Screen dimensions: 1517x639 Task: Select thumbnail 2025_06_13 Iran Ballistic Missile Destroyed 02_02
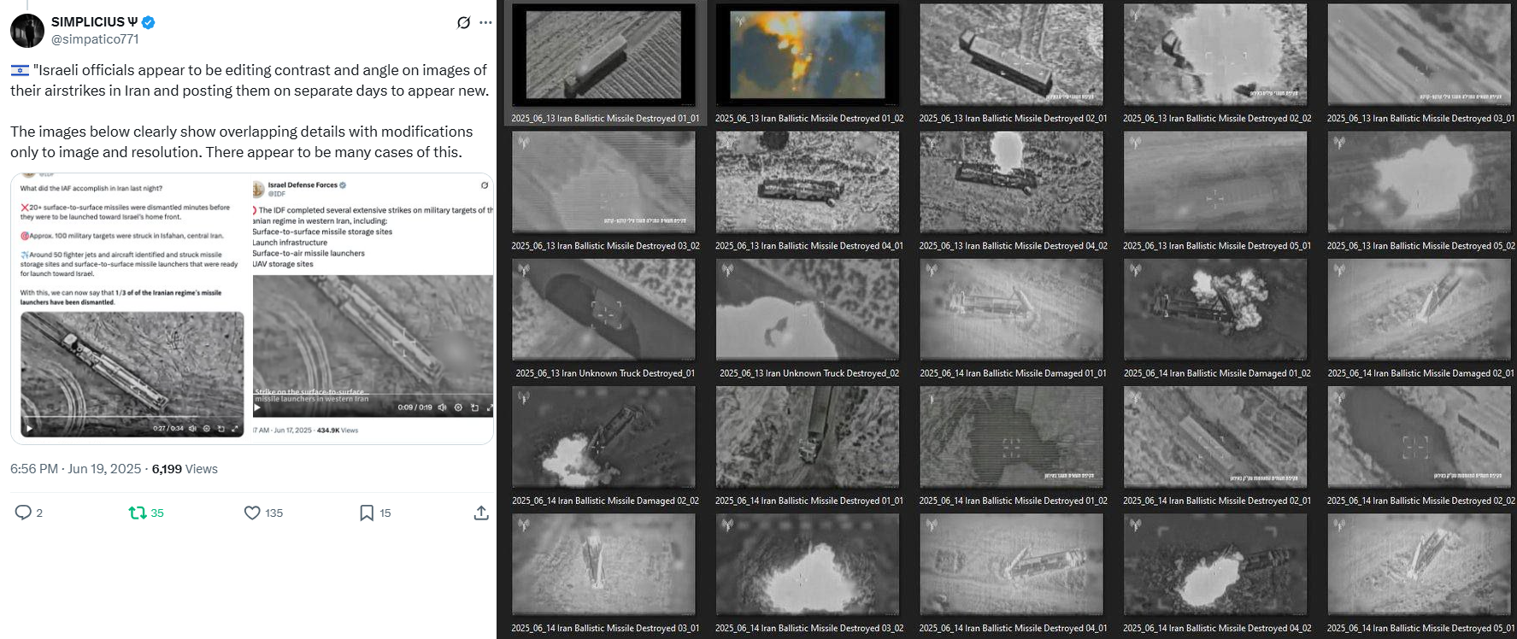point(1215,55)
